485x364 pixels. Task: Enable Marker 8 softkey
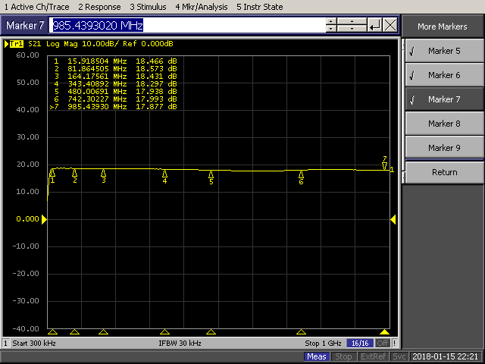pyautogui.click(x=444, y=124)
